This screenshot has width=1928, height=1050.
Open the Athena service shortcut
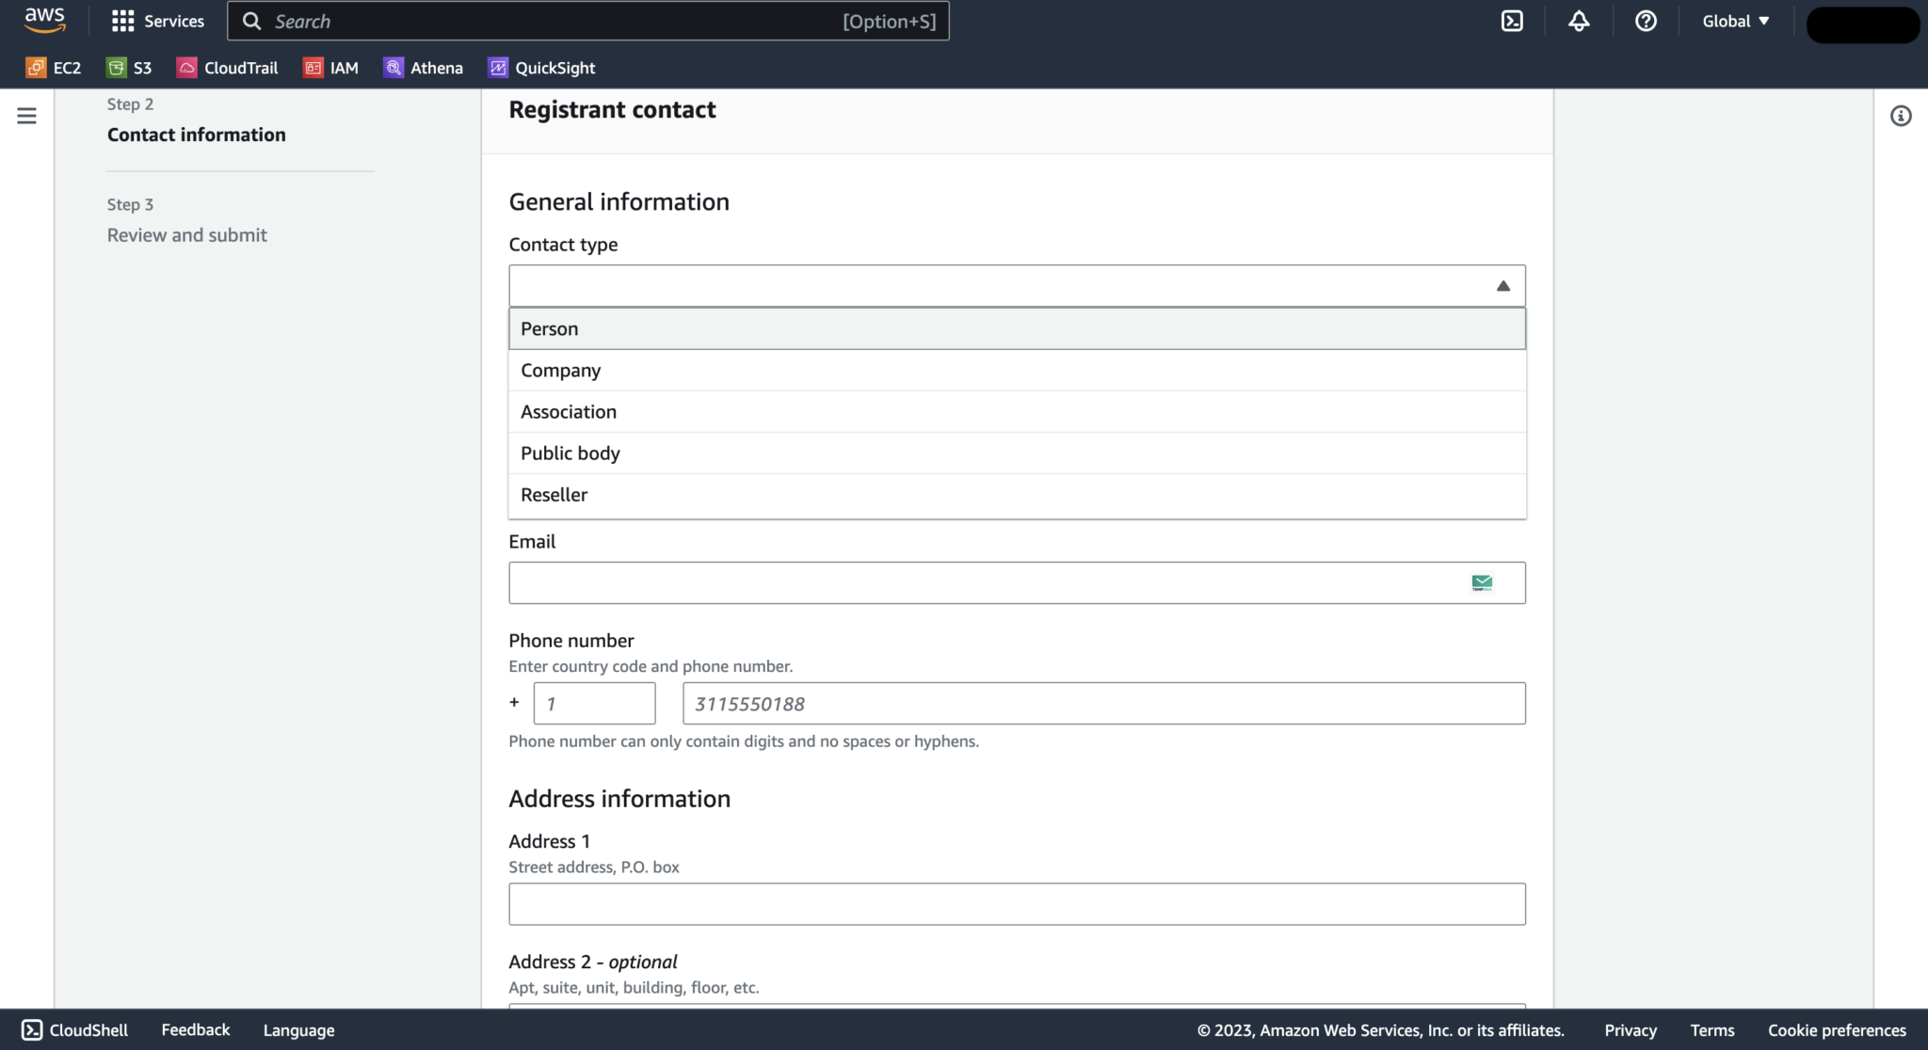coord(423,67)
